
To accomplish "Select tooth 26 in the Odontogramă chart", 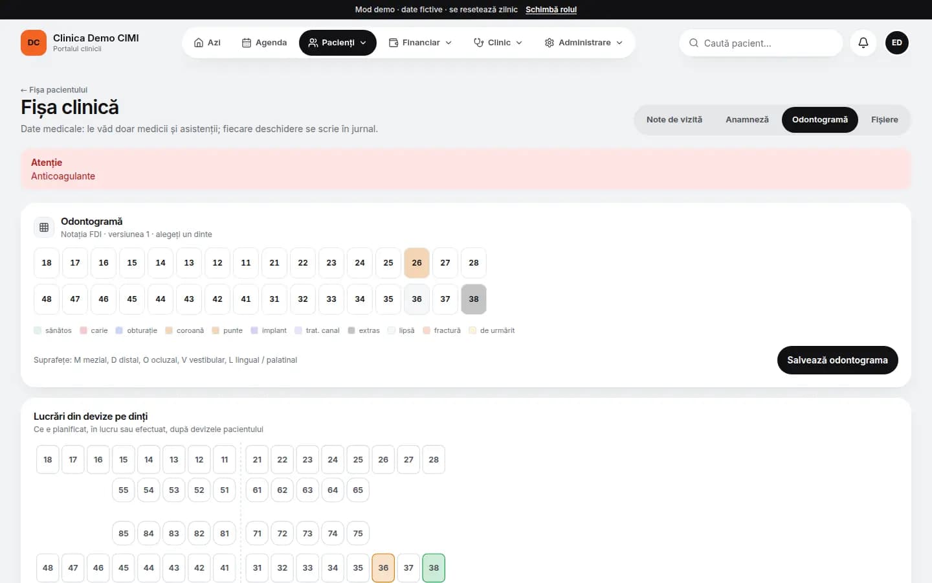I will (x=417, y=263).
